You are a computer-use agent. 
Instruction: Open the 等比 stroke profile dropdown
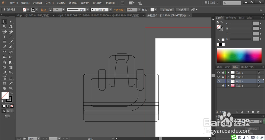pyautogui.click(x=87, y=10)
